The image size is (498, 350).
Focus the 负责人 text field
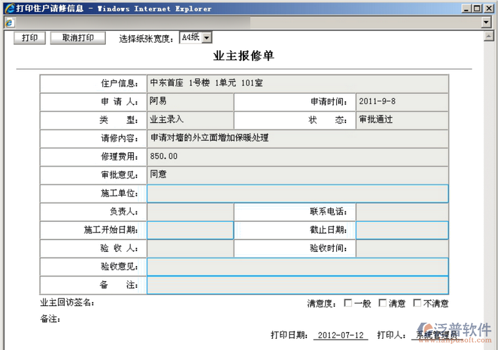tap(190, 212)
